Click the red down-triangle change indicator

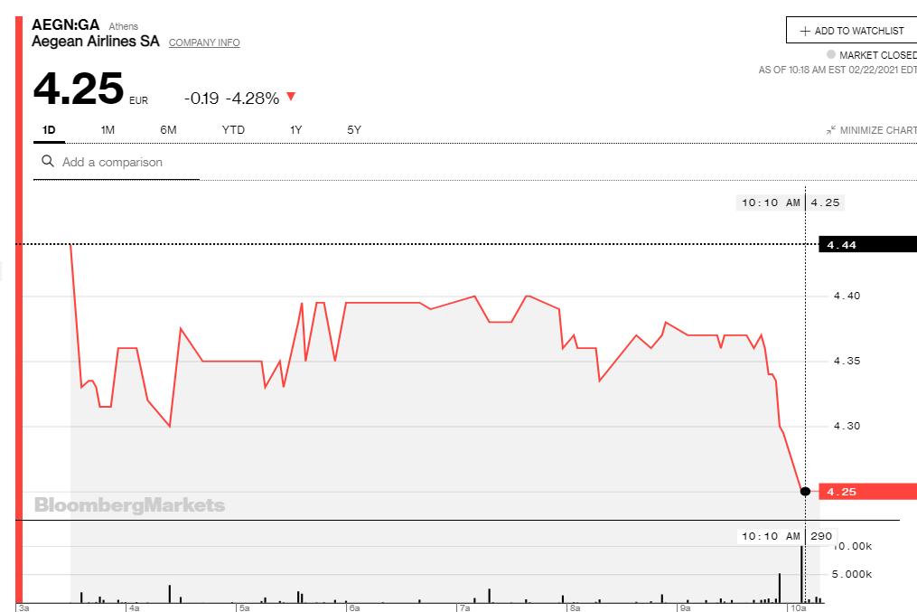291,97
